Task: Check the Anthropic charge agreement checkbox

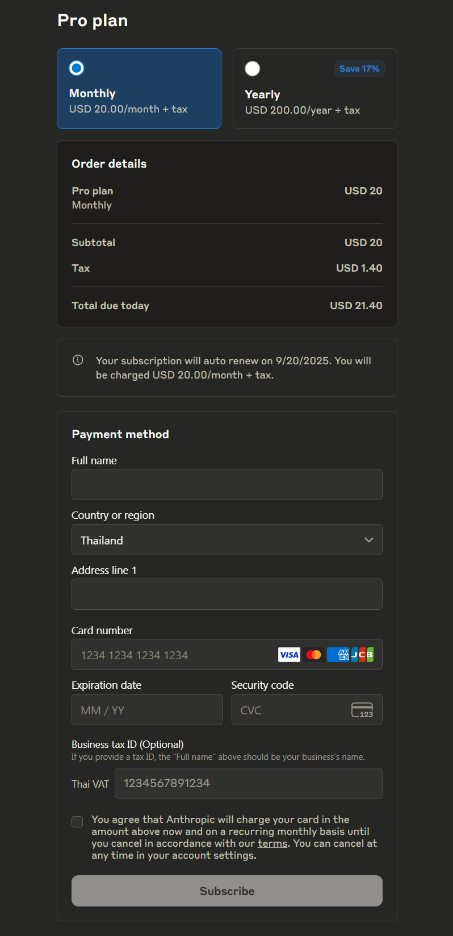Action: coord(77,822)
